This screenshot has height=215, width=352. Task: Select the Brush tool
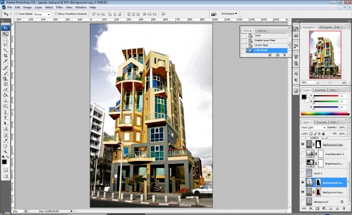(x=5, y=73)
